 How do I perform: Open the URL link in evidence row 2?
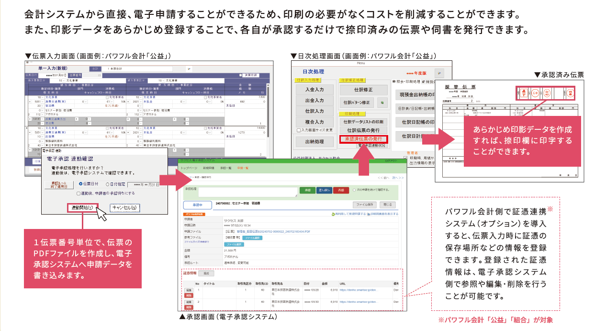[x=359, y=302]
